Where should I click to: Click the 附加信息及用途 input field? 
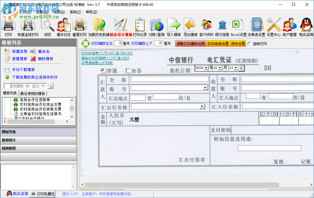pos(269,148)
